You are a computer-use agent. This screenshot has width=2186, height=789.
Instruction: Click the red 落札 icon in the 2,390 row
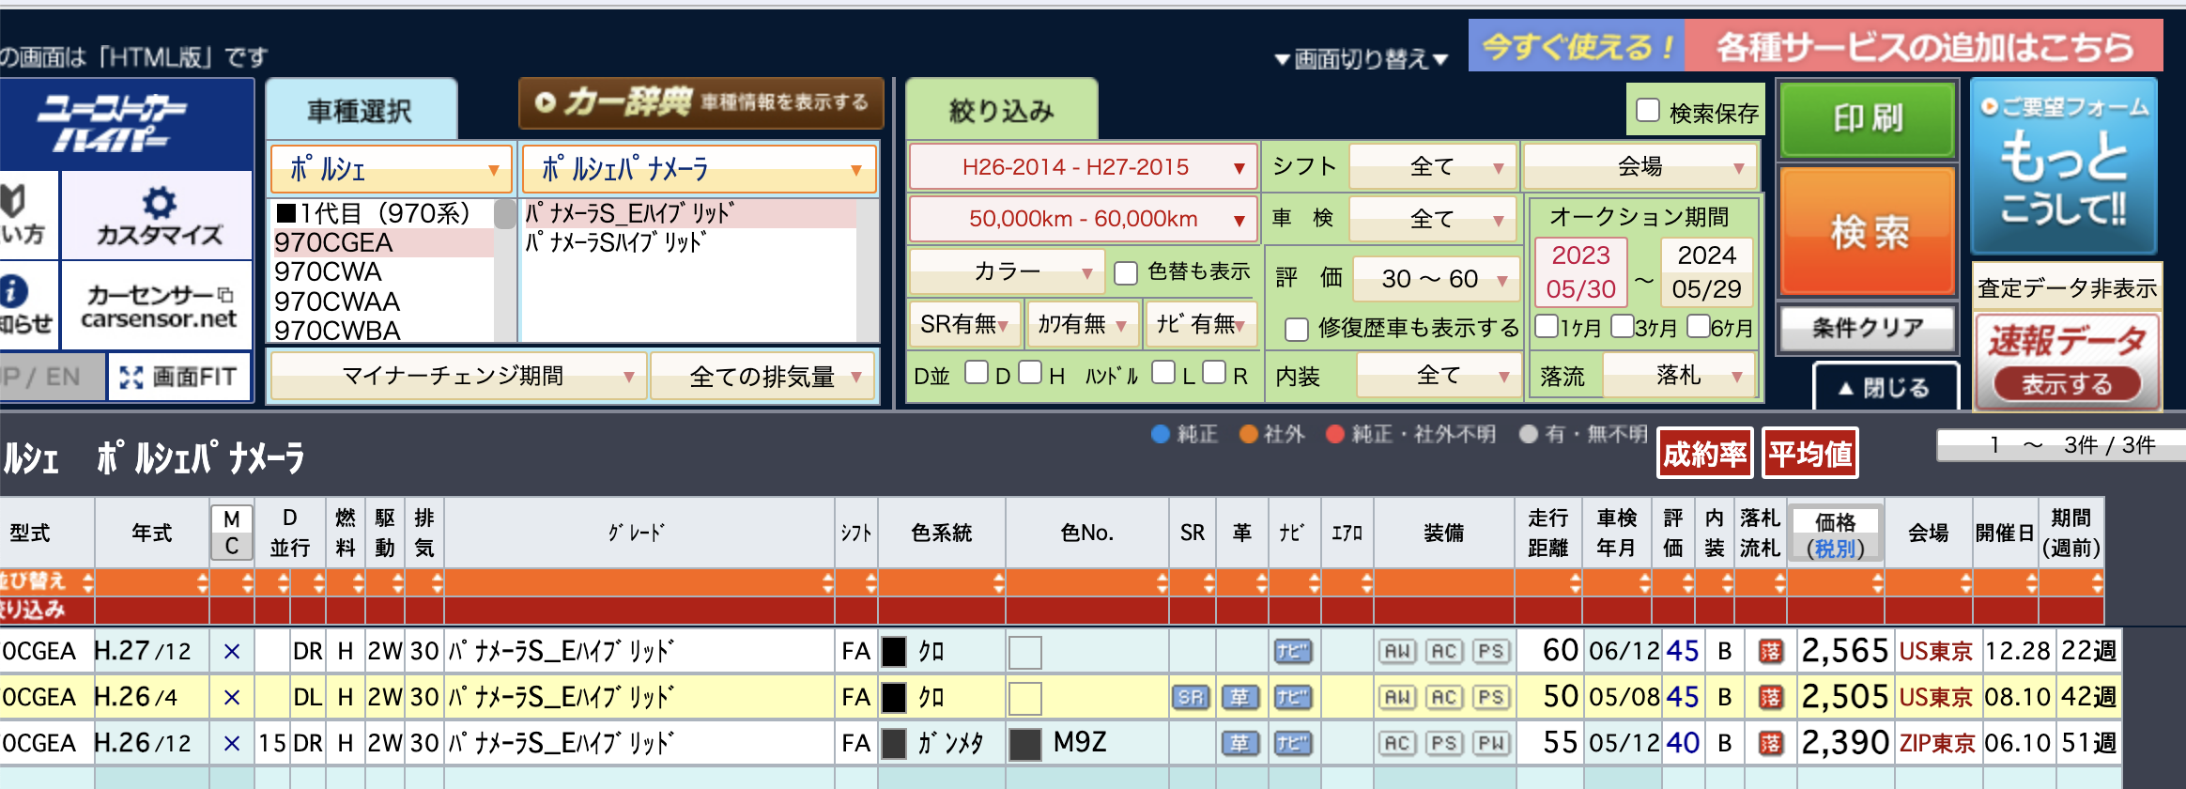[1770, 743]
